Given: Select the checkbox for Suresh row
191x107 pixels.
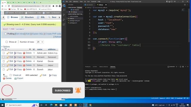Looking at the screenshot, I should tap(4, 70).
